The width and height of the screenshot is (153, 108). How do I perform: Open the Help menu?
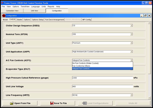pos(58,7)
